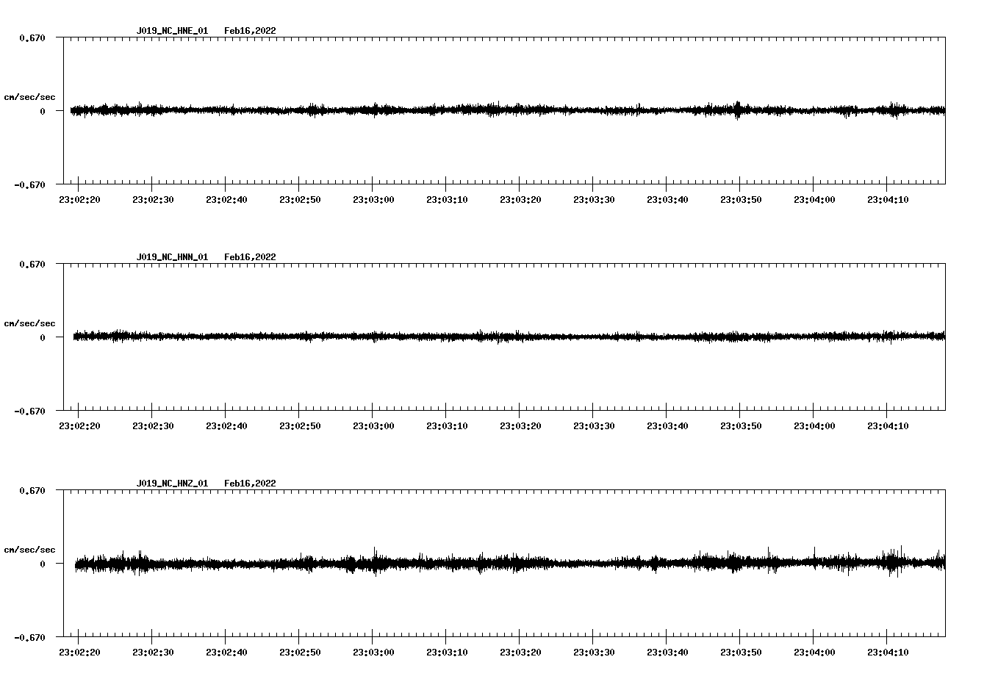Click the zero baseline label on HNZ axis
Image resolution: width=998 pixels, height=679 pixels.
(x=43, y=564)
